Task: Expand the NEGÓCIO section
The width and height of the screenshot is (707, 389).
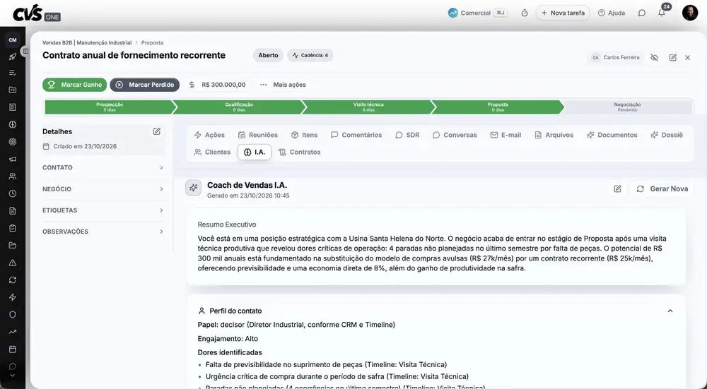Action: tap(103, 189)
